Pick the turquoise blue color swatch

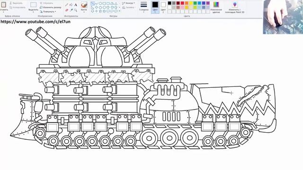point(199,3)
